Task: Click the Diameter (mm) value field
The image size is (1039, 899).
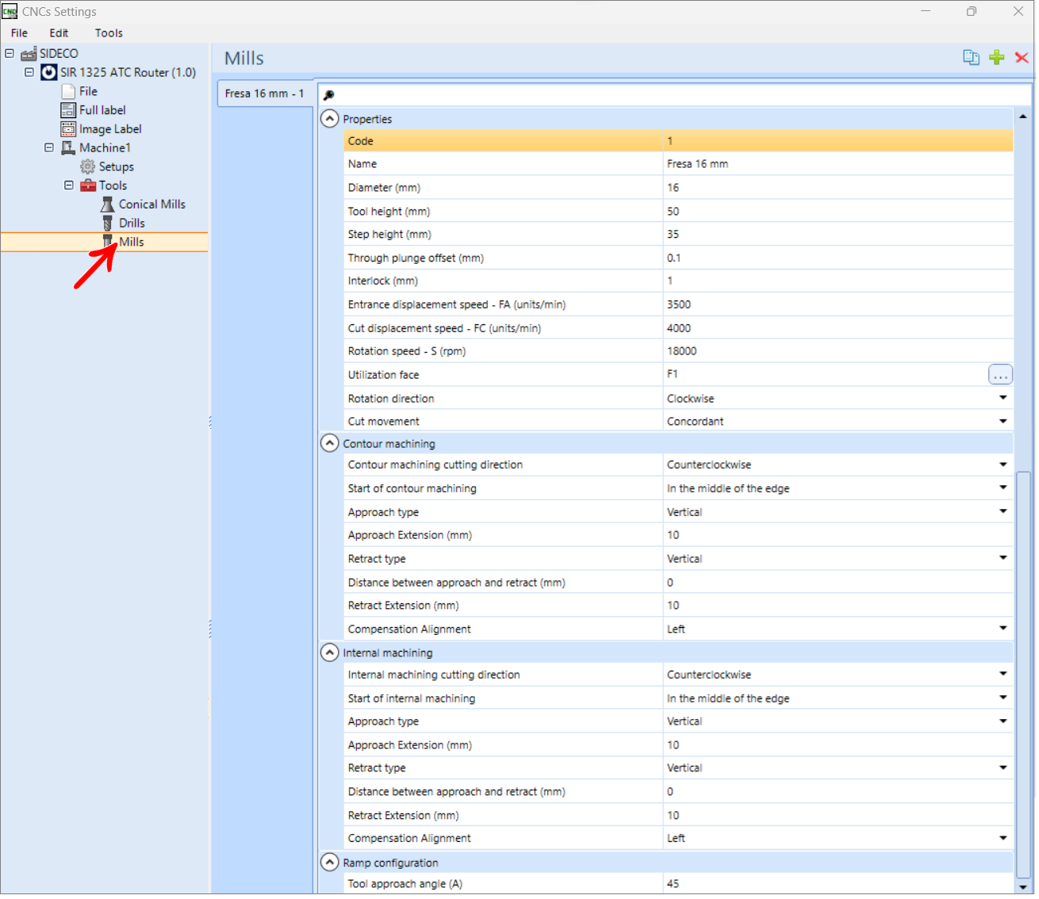Action: [x=838, y=188]
